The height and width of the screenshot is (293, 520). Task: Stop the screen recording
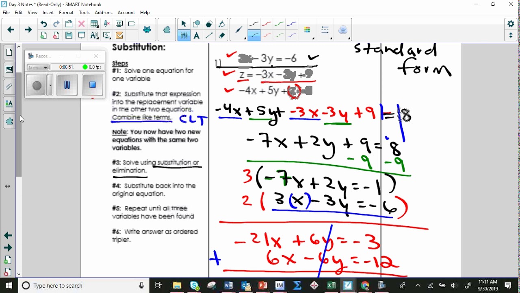[92, 85]
